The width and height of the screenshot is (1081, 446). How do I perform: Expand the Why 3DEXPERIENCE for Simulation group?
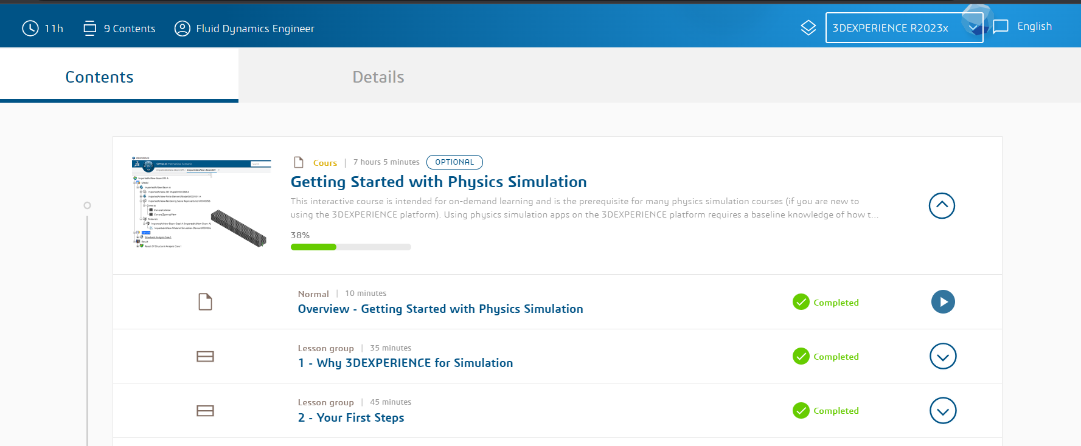942,356
